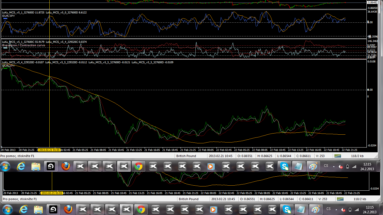
Task: Click the blue EUR/JPY legend swatch
Action: click(x=5, y=18)
